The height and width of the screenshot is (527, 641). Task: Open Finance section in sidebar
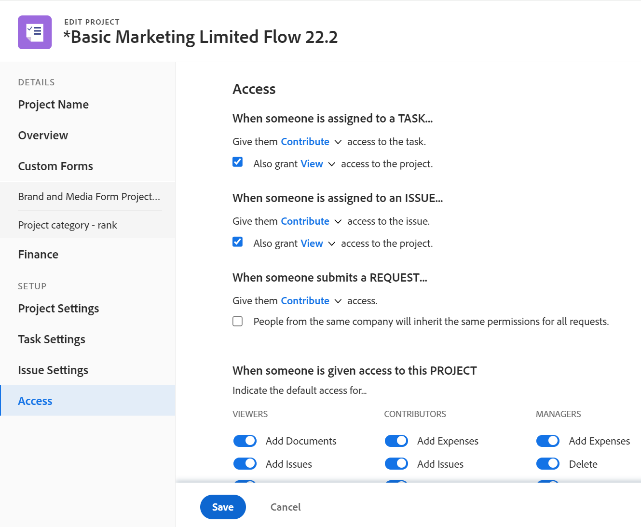point(38,255)
